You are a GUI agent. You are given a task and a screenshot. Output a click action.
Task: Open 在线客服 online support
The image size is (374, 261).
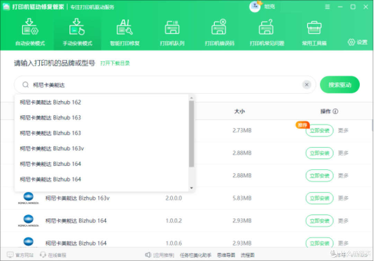tap(53, 255)
